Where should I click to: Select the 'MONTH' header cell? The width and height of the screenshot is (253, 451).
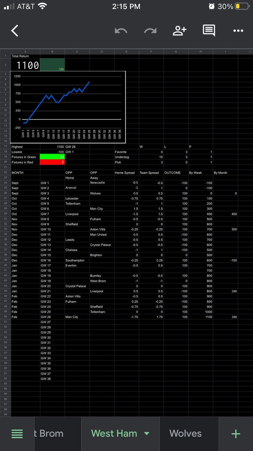[25, 173]
